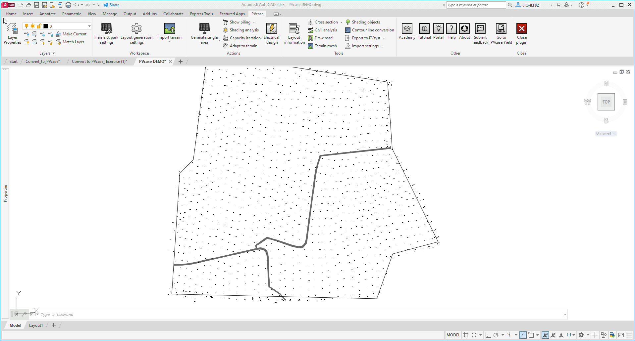Click TOP face of ViewCube
The image size is (635, 341).
click(606, 102)
